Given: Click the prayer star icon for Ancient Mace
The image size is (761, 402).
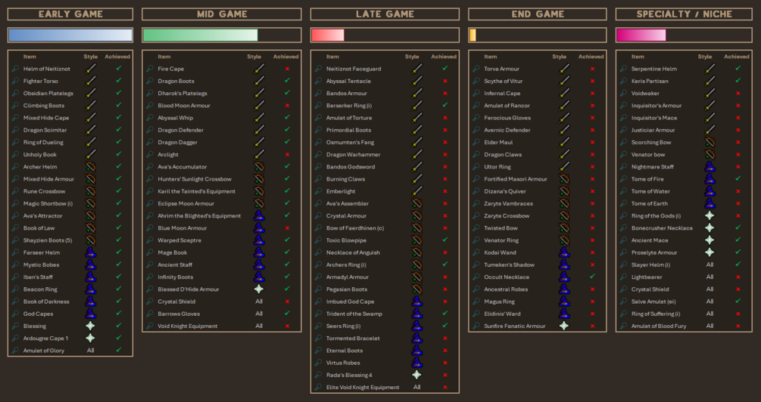Looking at the screenshot, I should point(710,240).
